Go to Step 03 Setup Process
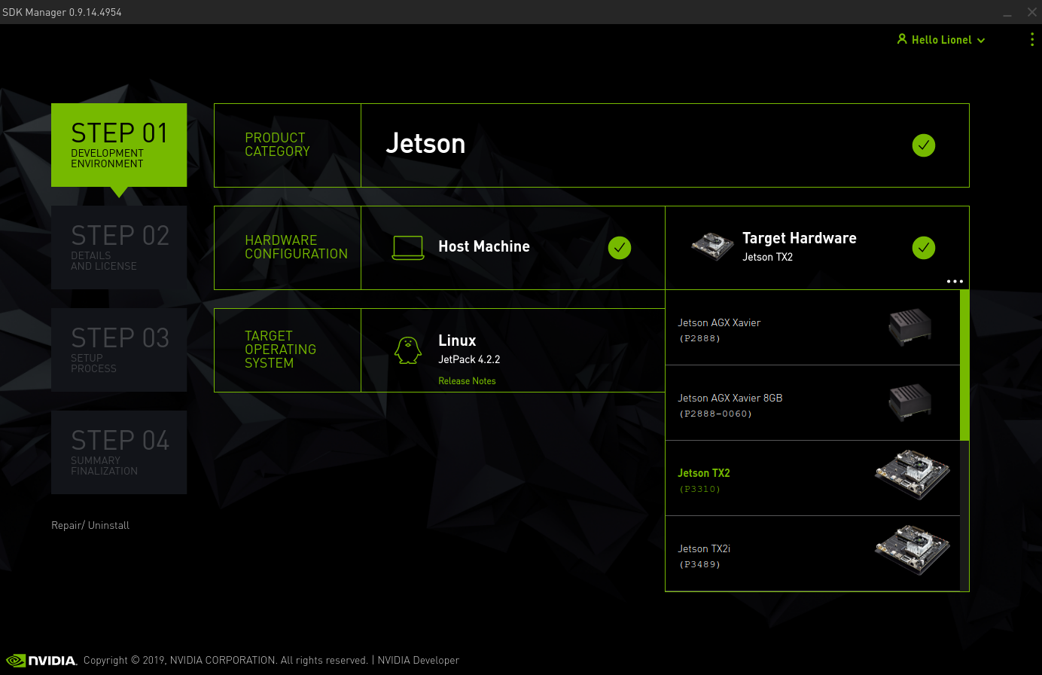Screen dimensions: 1042x675 (119, 350)
